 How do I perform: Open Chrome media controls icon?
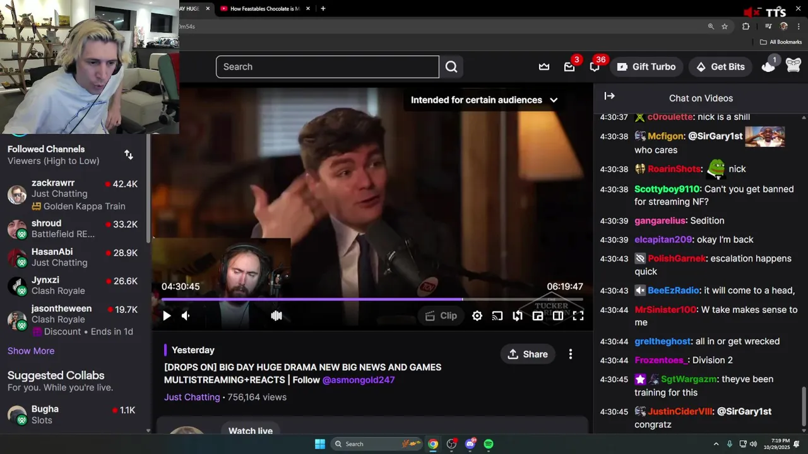(768, 26)
